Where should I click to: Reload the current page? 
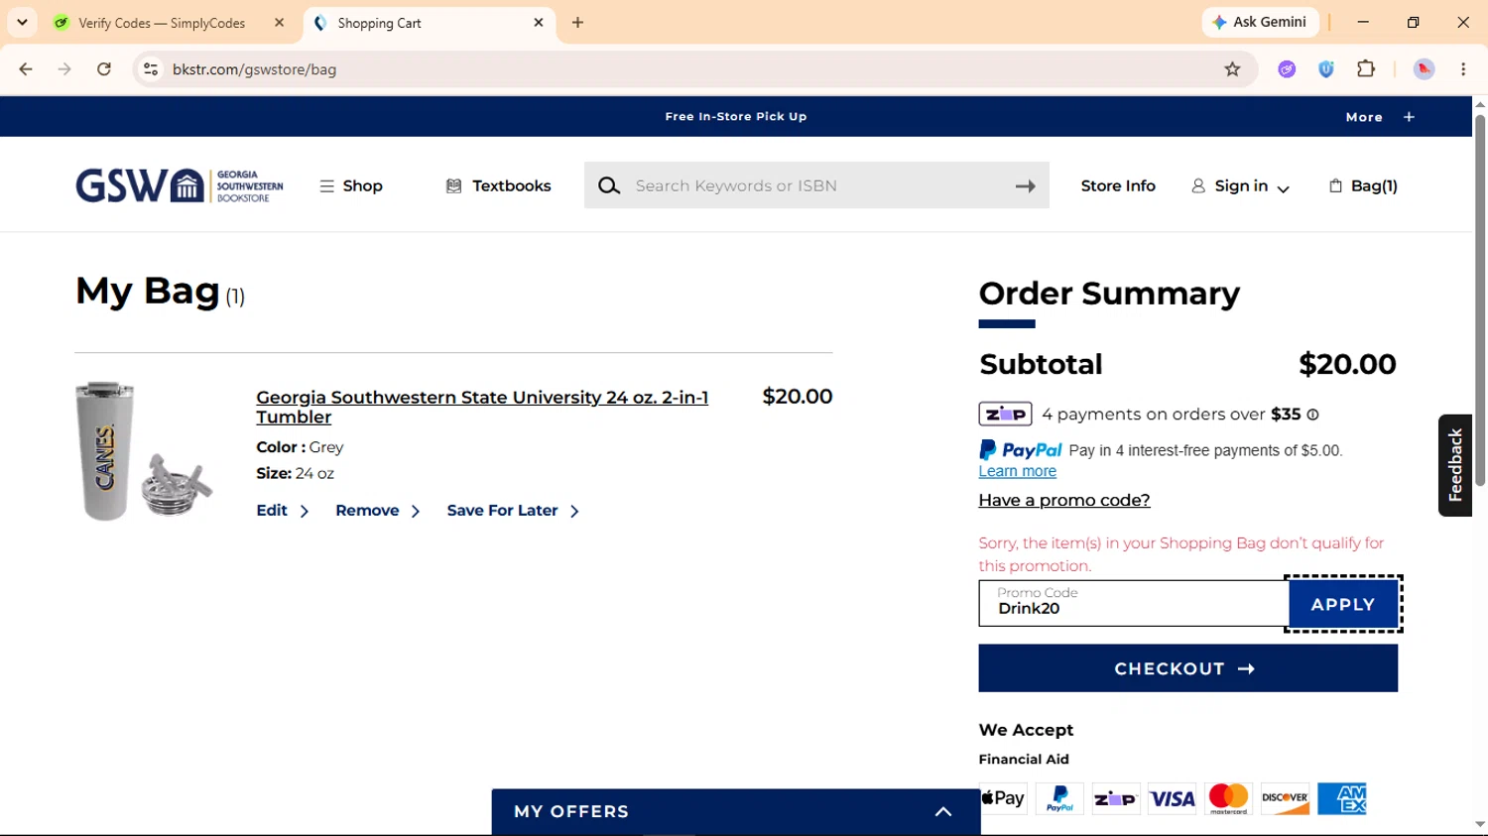pos(104,69)
